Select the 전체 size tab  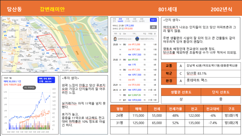coord(114,20)
